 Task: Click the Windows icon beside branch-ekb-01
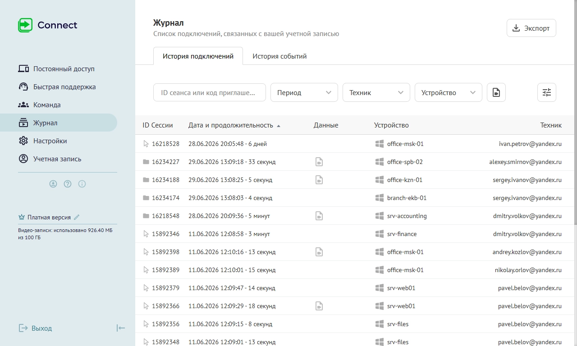pyautogui.click(x=380, y=198)
